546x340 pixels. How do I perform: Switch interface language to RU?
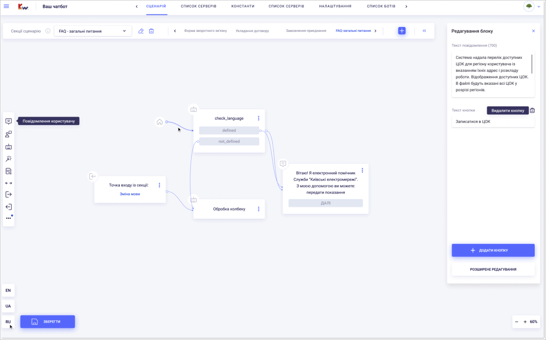(x=8, y=322)
